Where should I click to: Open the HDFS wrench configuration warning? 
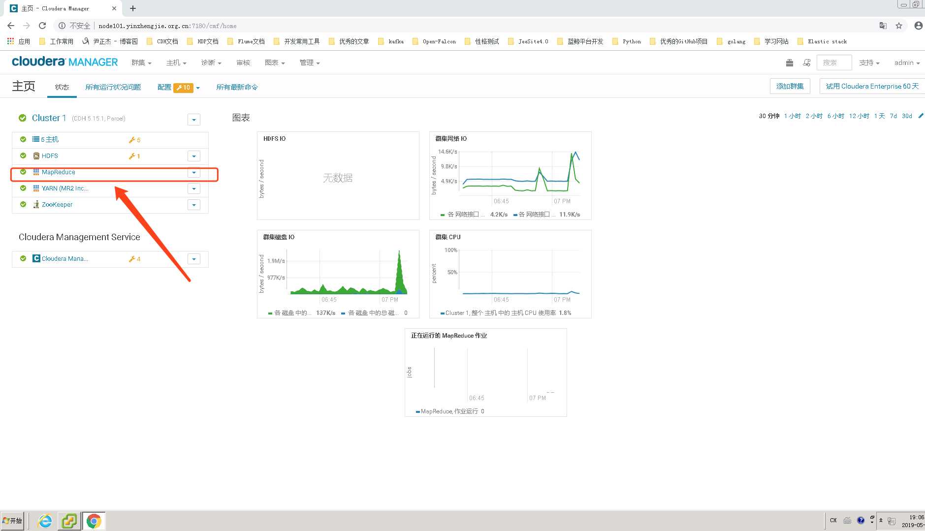click(x=134, y=156)
